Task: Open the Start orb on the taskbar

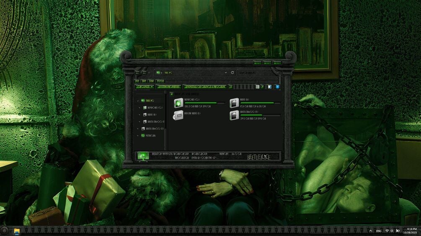Action: tap(4, 231)
